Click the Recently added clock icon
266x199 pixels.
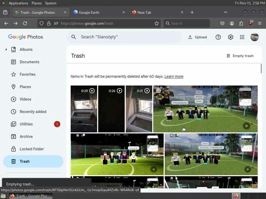coord(14,112)
